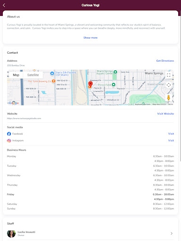Go back using the header arrow
This screenshot has width=181, height=241.
click(4, 5)
